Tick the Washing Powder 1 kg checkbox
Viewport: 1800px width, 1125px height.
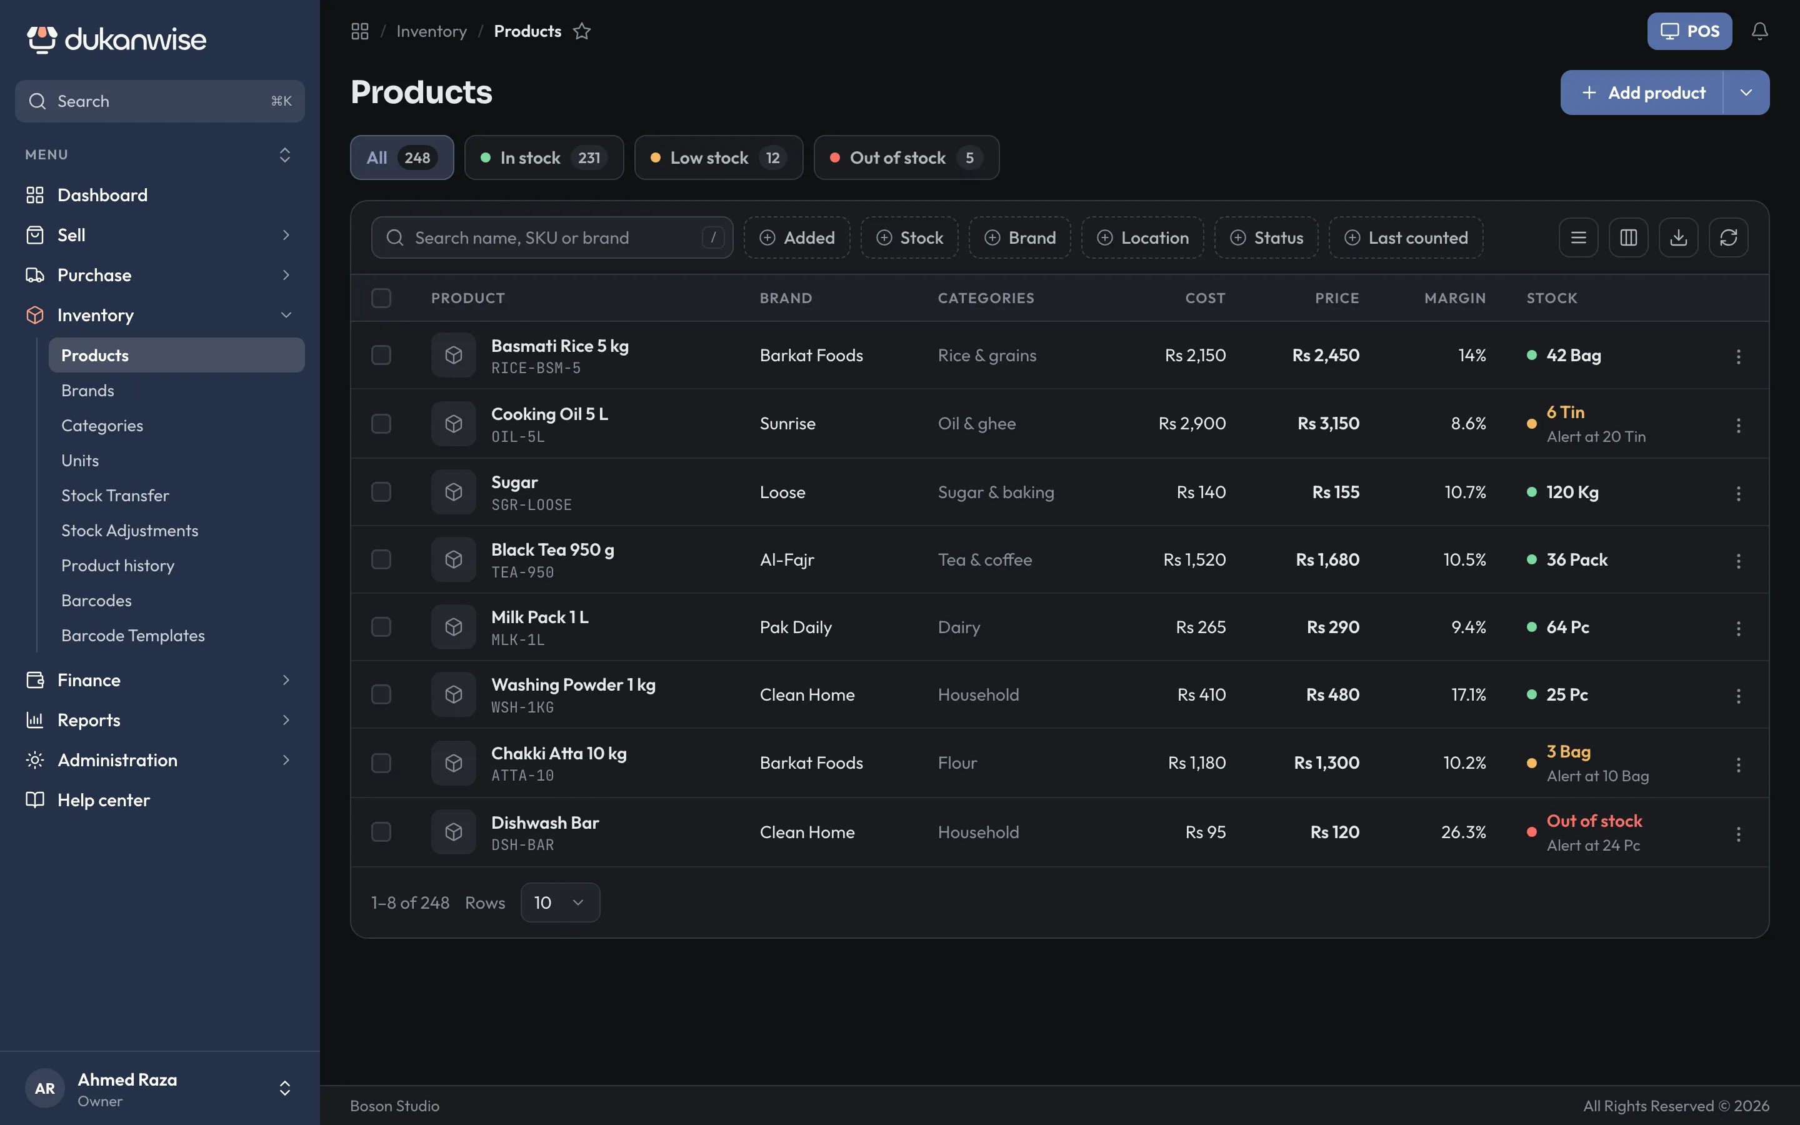tap(381, 694)
